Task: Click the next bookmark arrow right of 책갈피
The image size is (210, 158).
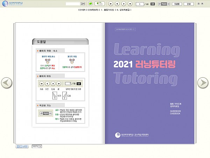Action: click(169, 4)
